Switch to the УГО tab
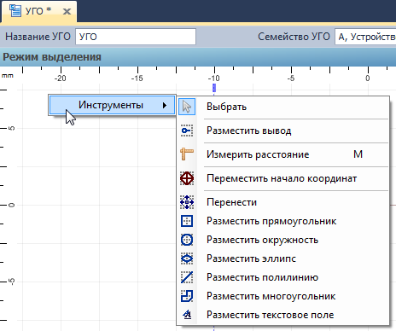Screen dimensions: 396x331 [x=38, y=11]
